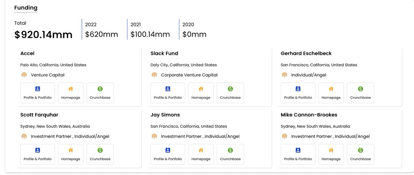
Task: Click Scott Farquhar's investor type signal icon
Action: tap(24, 136)
